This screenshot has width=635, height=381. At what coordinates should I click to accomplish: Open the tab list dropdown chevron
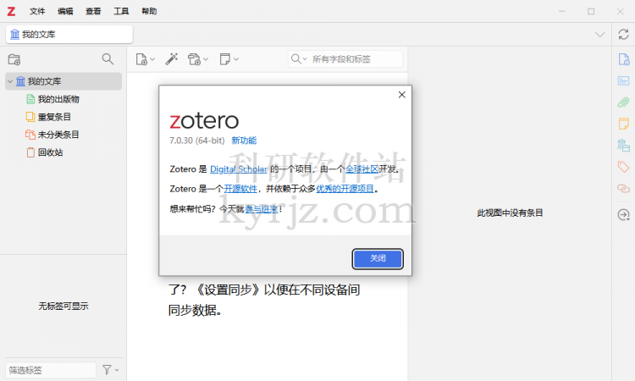click(x=599, y=35)
